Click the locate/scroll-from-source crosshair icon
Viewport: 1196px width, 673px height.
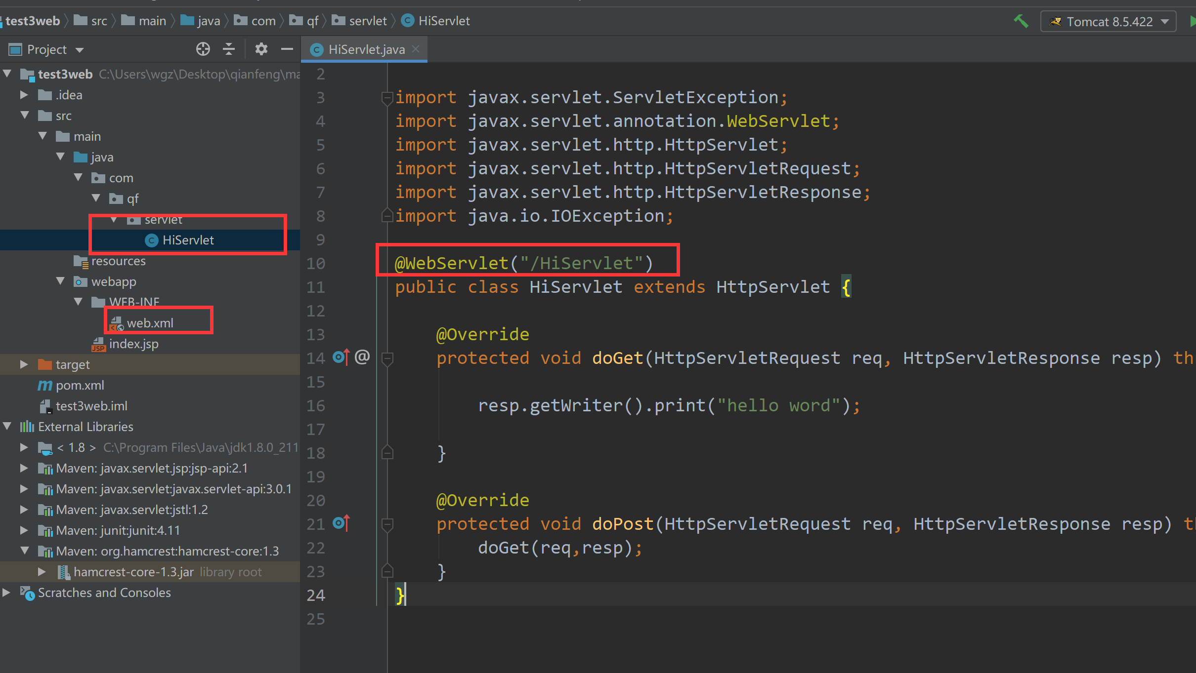(x=203, y=49)
